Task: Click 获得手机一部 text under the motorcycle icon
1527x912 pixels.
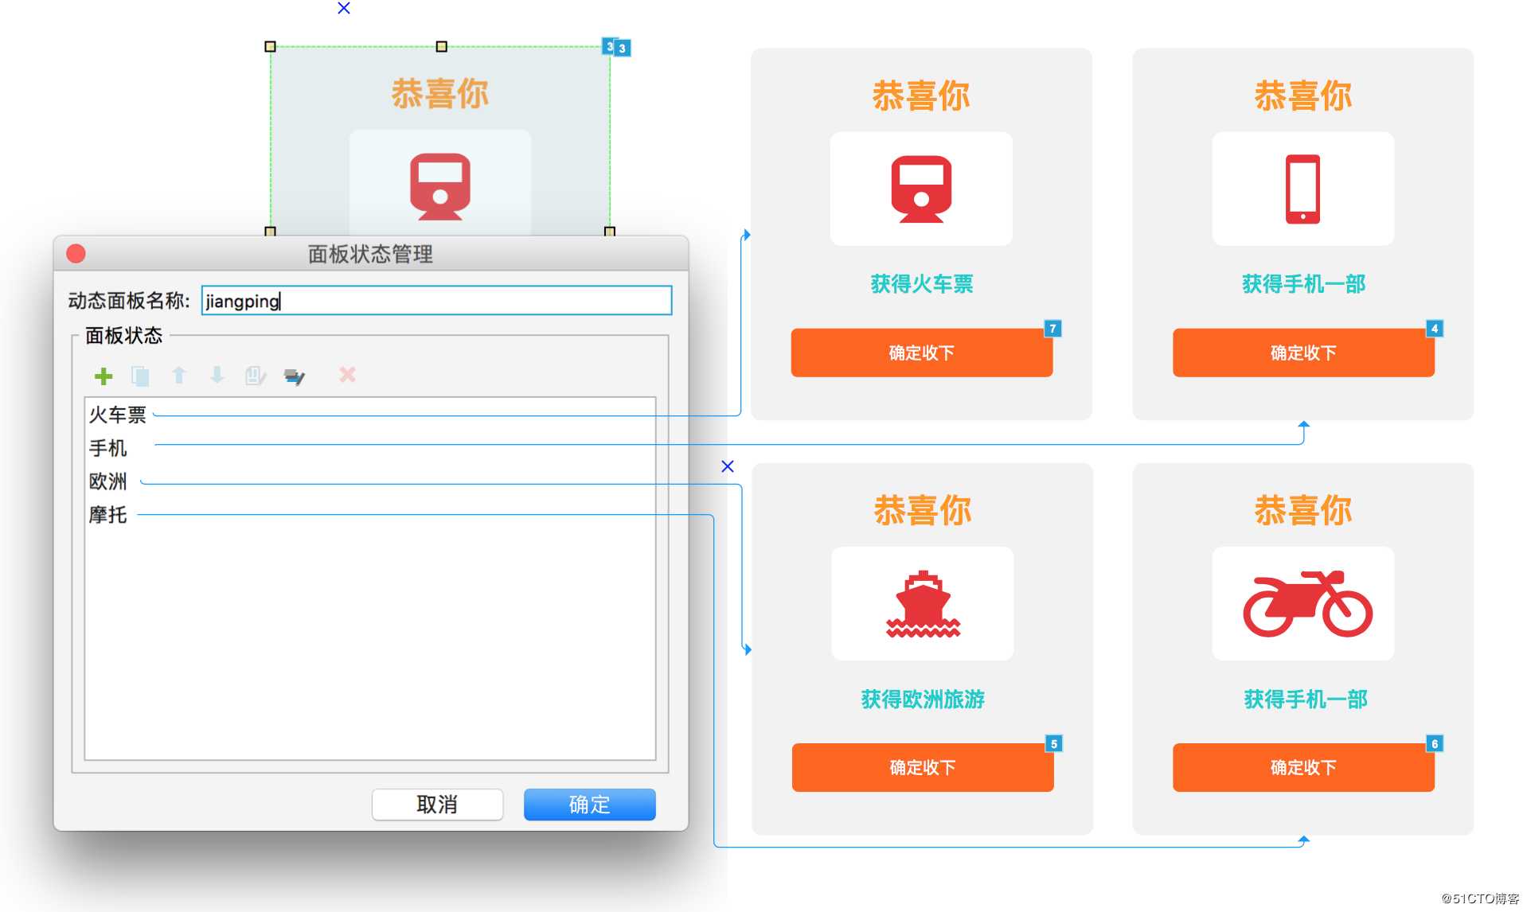Action: [1306, 699]
